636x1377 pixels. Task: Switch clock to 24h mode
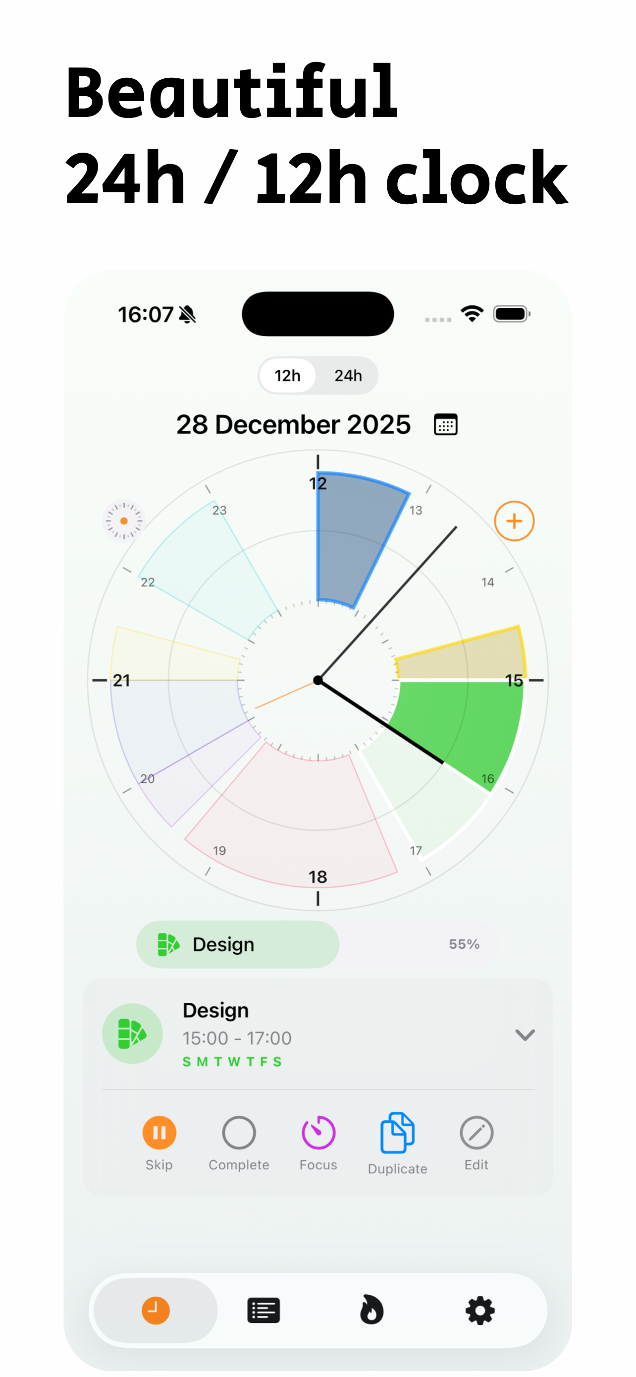348,376
